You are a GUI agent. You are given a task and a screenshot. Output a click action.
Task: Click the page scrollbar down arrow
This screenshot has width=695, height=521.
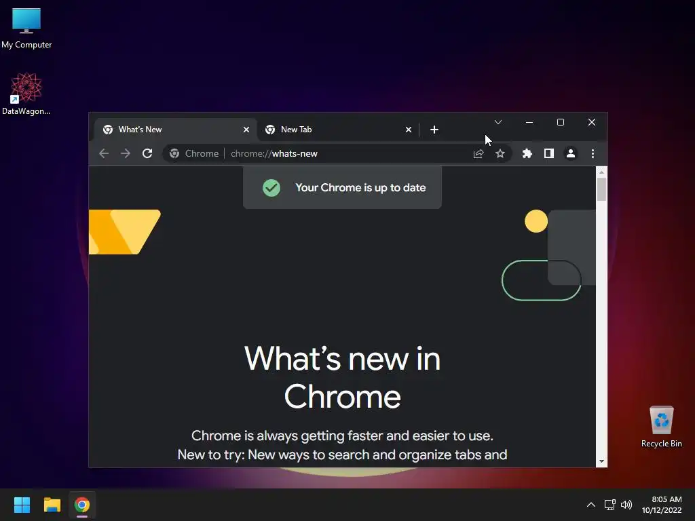[601, 461]
